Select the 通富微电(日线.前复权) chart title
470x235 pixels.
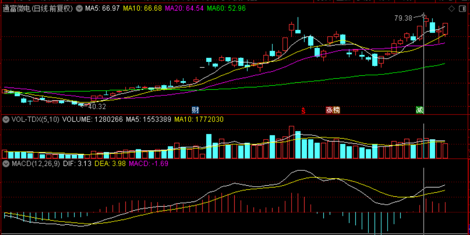(x=38, y=8)
